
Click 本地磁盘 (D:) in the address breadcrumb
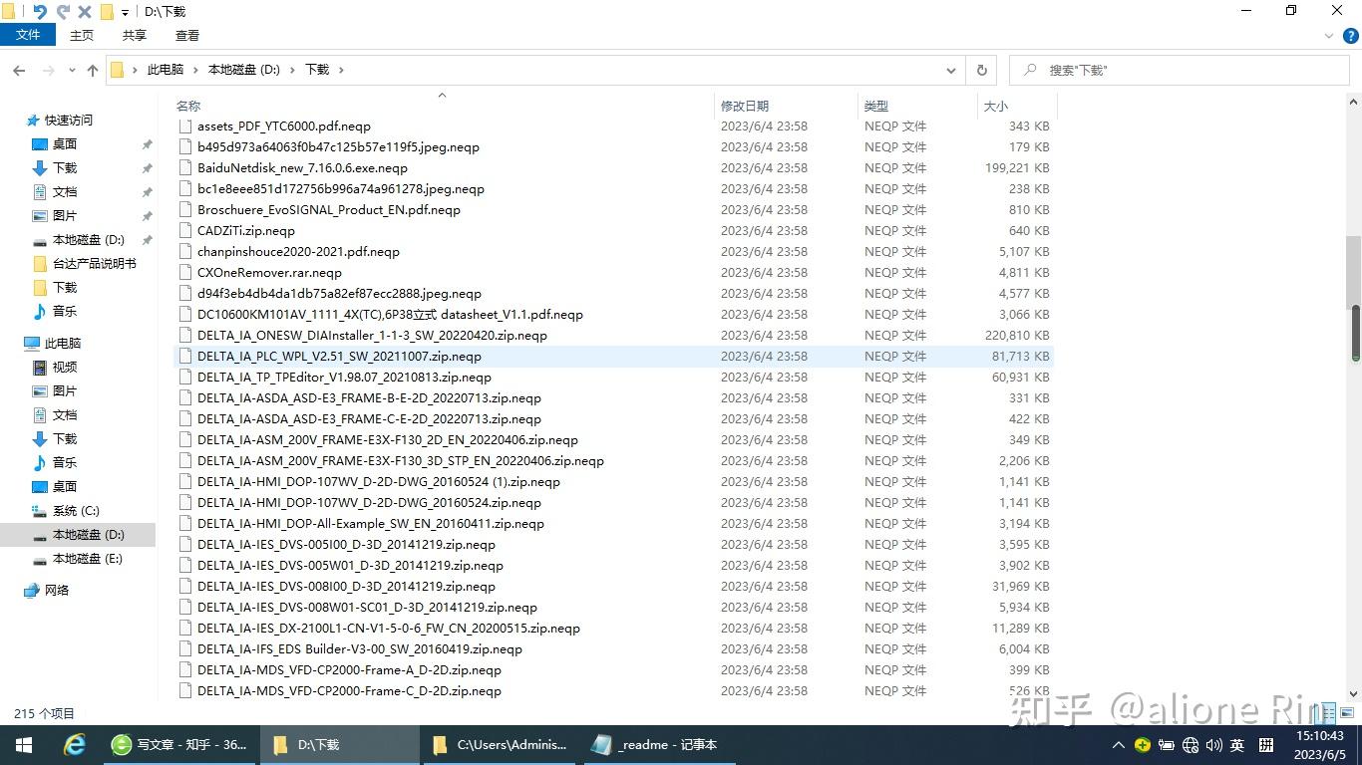(244, 70)
